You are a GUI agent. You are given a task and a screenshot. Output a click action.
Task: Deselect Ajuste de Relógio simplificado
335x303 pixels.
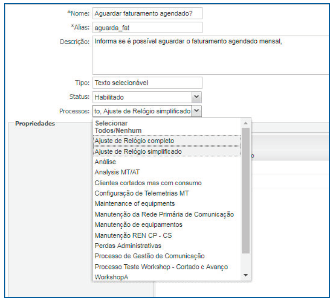click(x=138, y=151)
